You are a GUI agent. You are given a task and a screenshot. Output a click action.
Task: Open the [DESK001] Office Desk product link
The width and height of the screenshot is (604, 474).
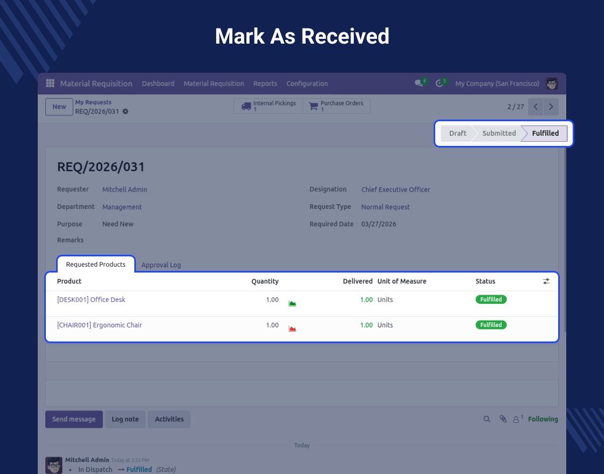[91, 299]
